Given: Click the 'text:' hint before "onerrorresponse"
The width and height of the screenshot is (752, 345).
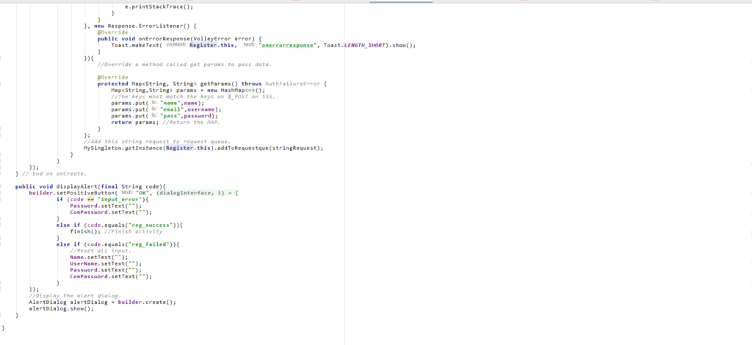Looking at the screenshot, I should (x=249, y=45).
